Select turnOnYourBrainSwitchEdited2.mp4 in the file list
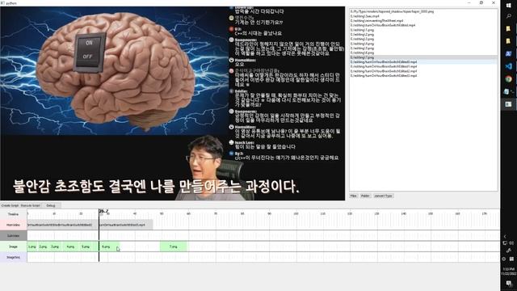 click(423, 71)
